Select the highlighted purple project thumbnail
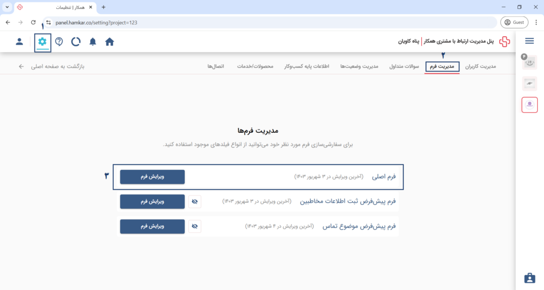 530,105
